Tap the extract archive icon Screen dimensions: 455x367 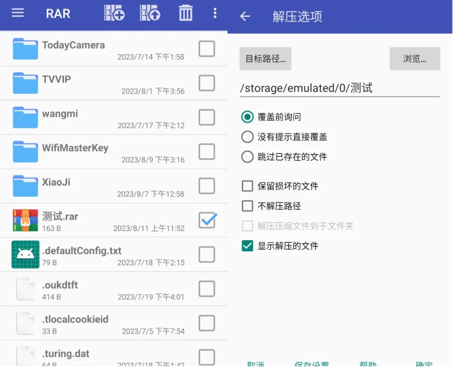click(150, 13)
